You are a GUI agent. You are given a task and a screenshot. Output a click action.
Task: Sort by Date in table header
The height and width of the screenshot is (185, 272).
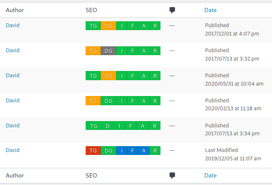(211, 10)
